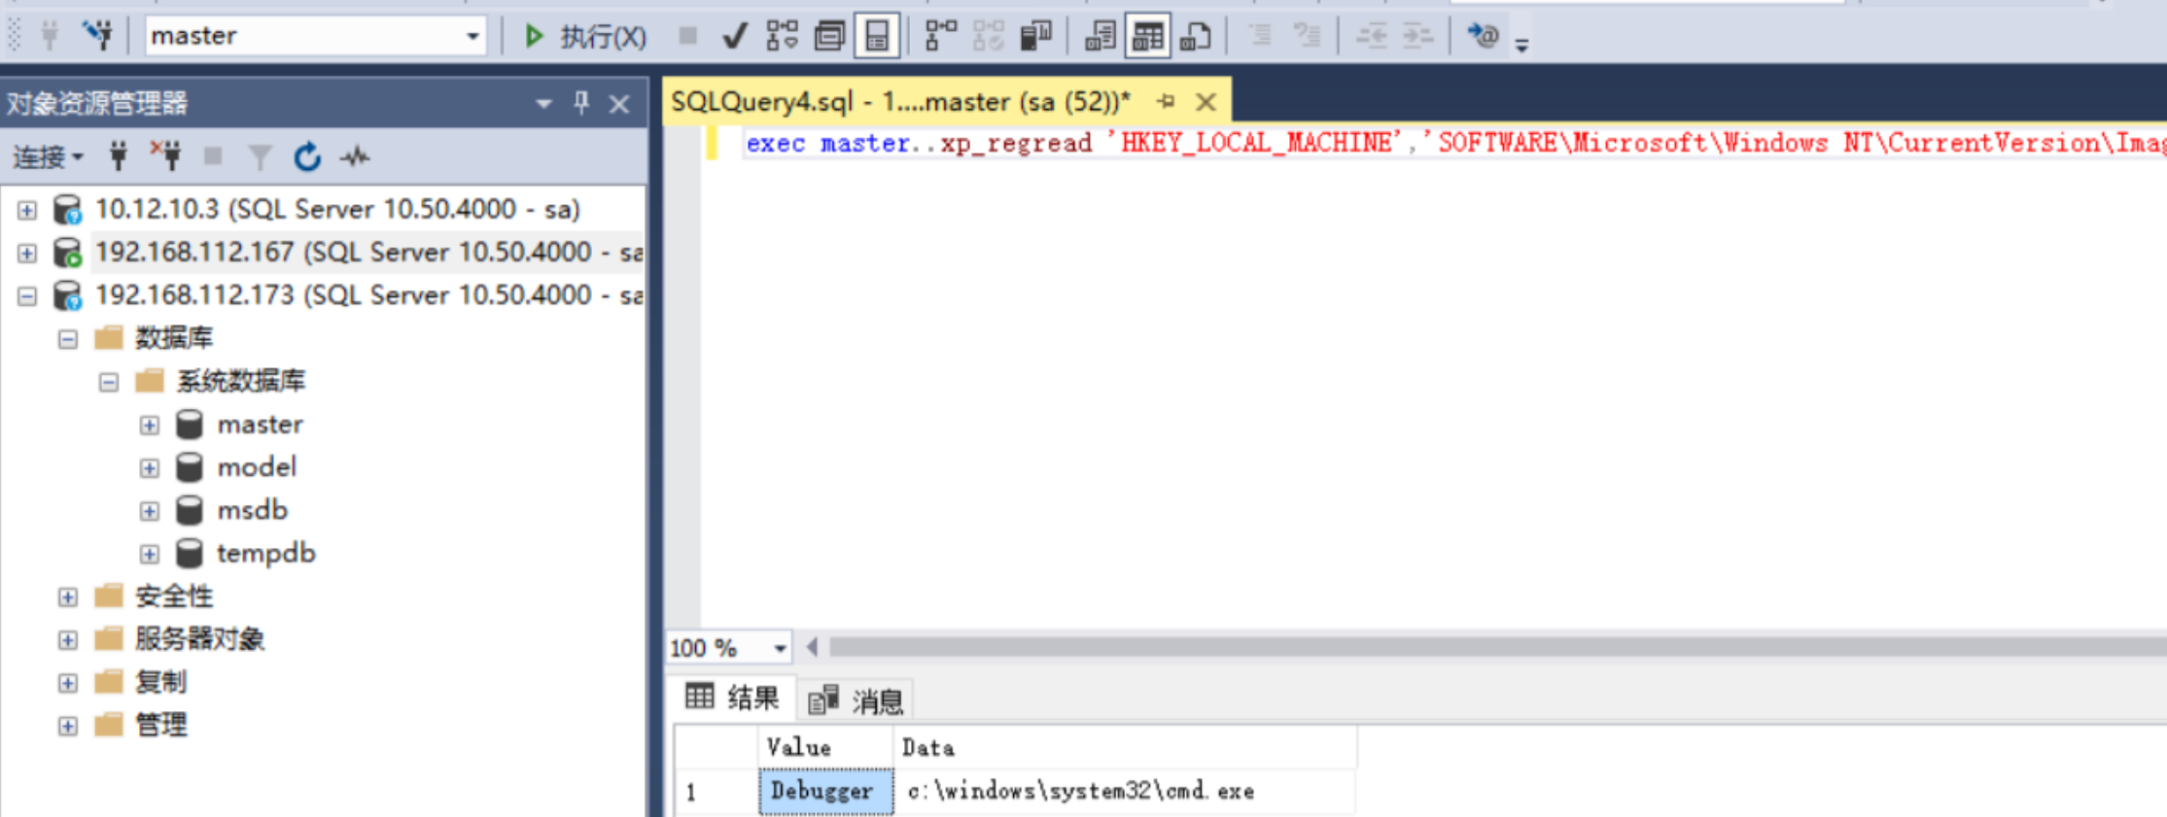Expand the 管理 folder
The height and width of the screenshot is (817, 2167).
coord(68,726)
